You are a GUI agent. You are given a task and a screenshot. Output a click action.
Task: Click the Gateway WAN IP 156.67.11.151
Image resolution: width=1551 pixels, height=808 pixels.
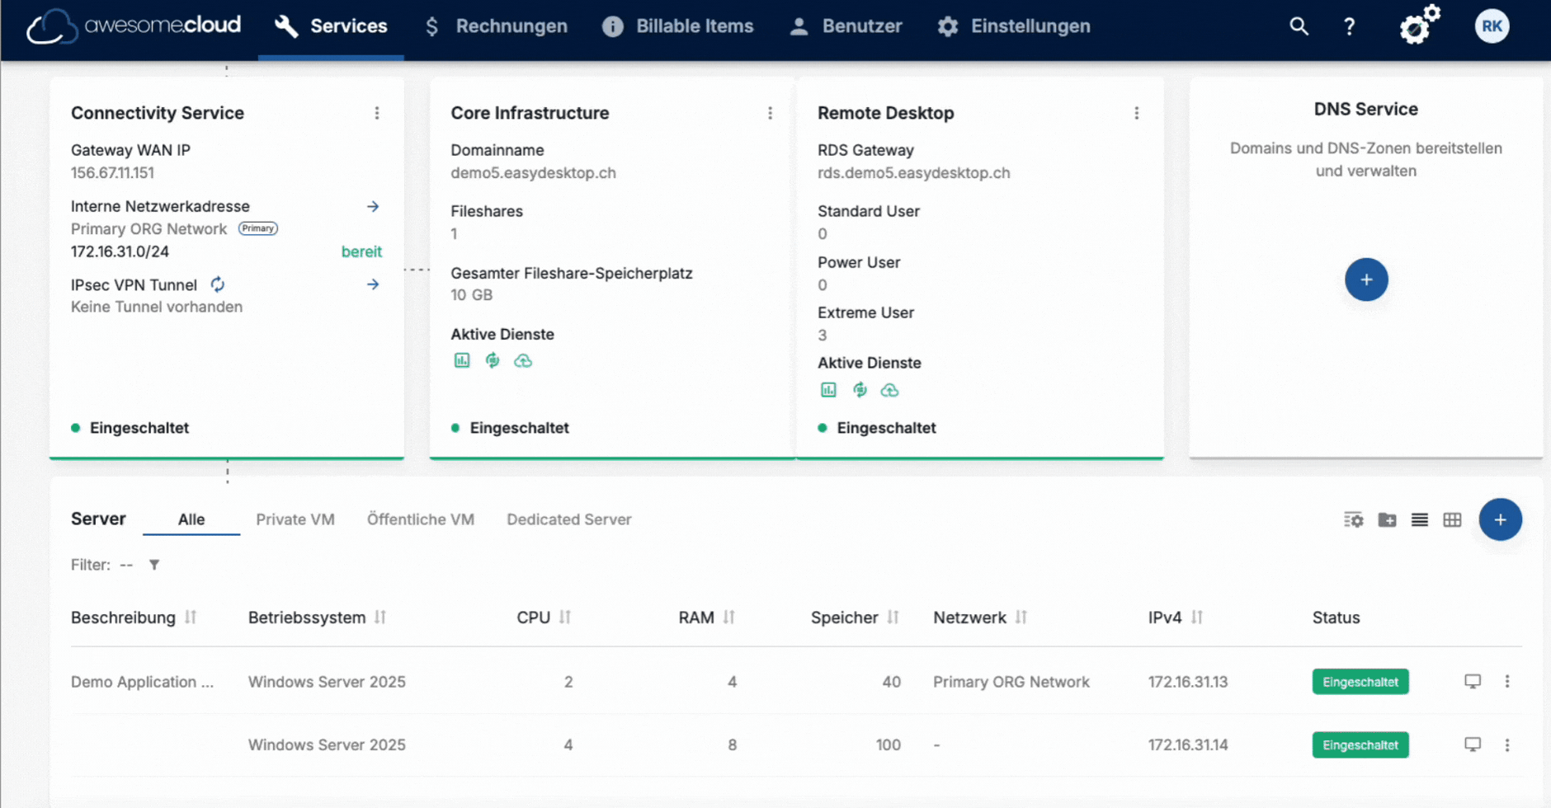(112, 173)
